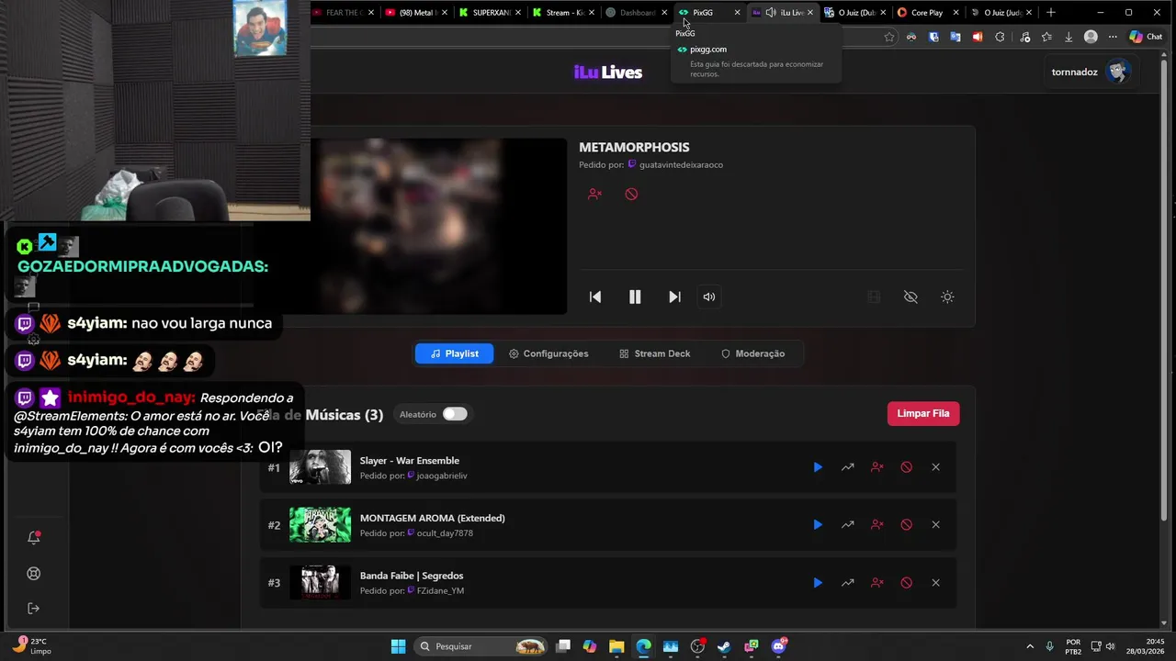The image size is (1176, 661).
Task: Pause the current song Metamorphosis
Action: click(635, 297)
